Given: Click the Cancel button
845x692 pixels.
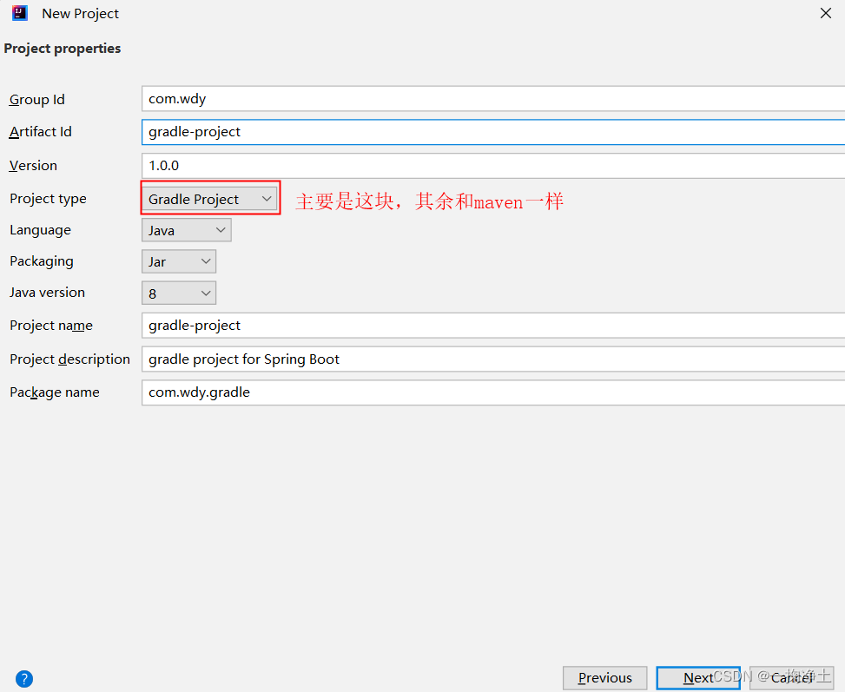Looking at the screenshot, I should (792, 677).
